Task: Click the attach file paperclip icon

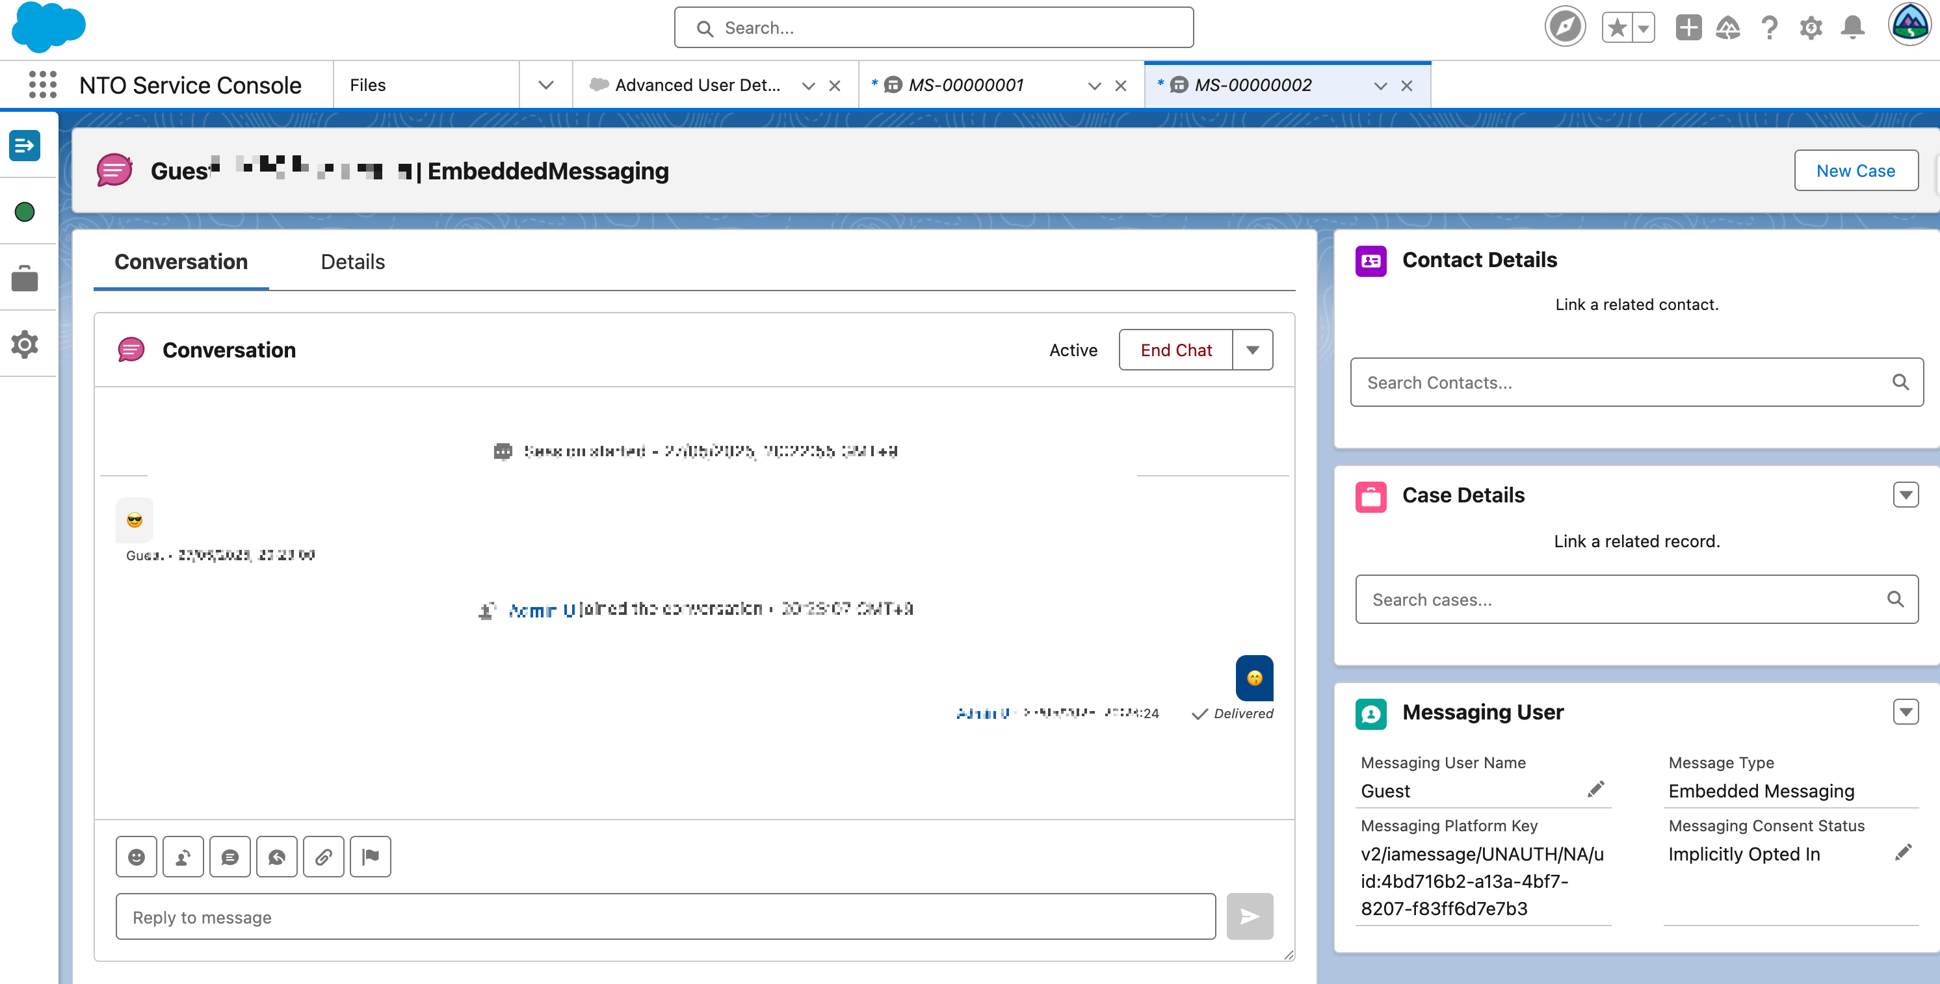Action: [x=323, y=857]
